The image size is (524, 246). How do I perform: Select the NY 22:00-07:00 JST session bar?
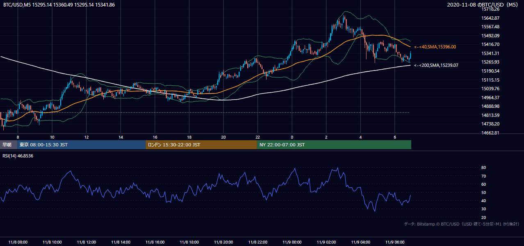coord(334,145)
